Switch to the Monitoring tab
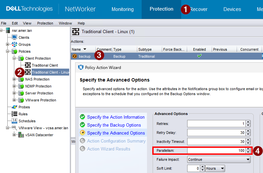Image resolution: width=263 pixels, height=173 pixels. pos(122,9)
